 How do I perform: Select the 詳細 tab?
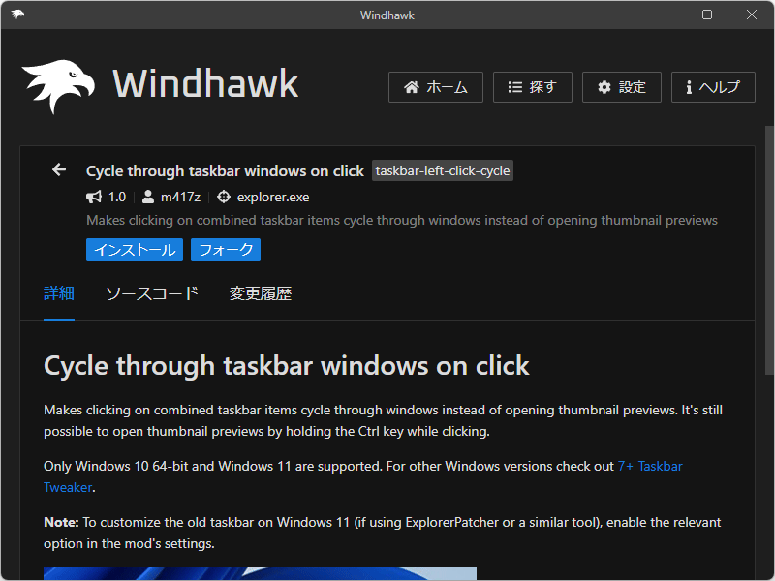point(58,292)
